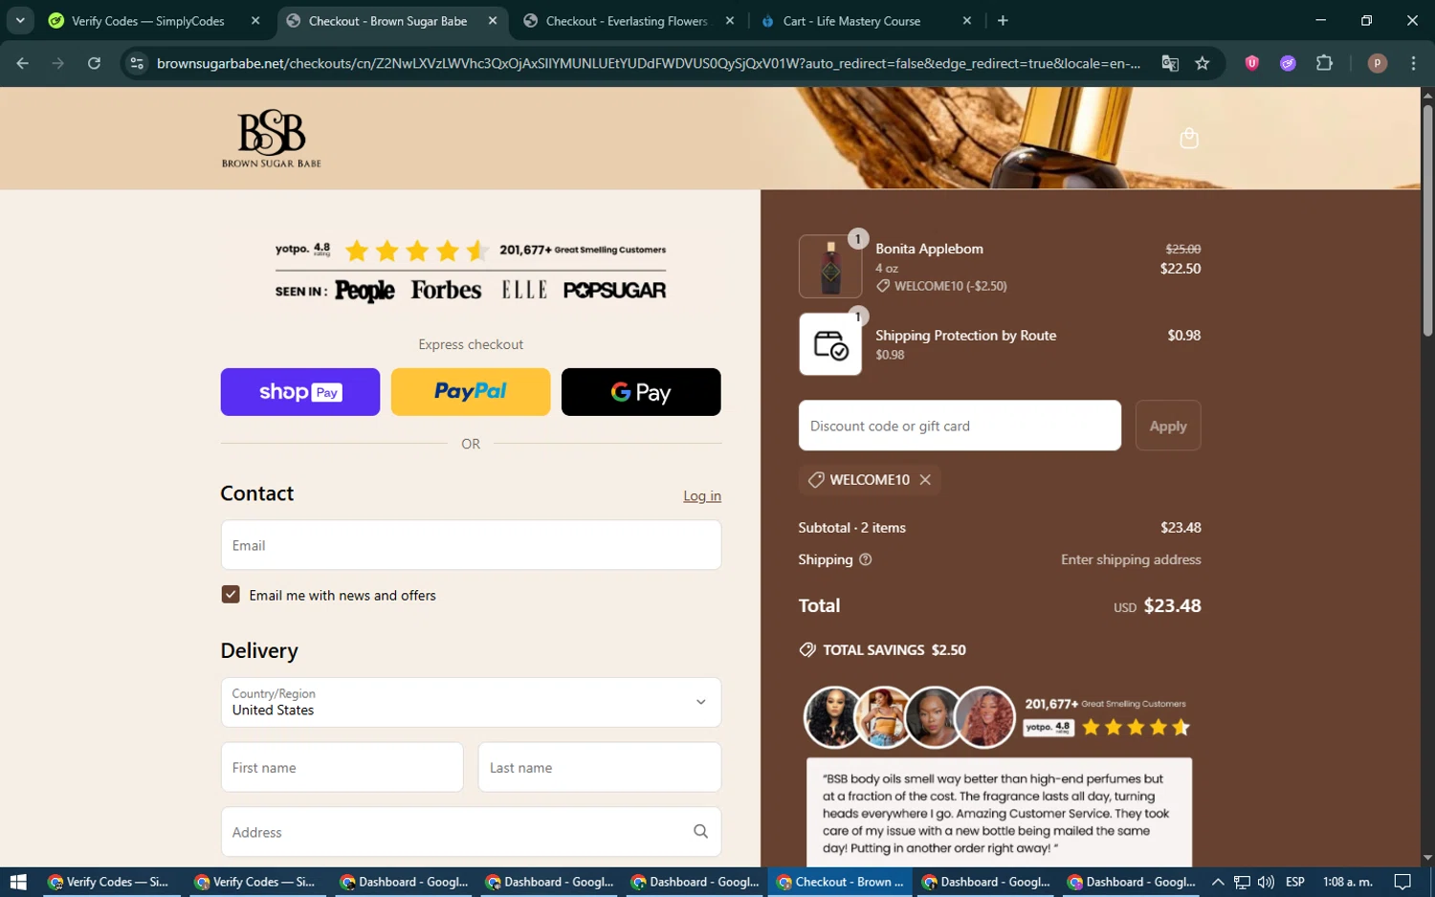
Task: Pay with Google Pay button
Action: click(641, 392)
